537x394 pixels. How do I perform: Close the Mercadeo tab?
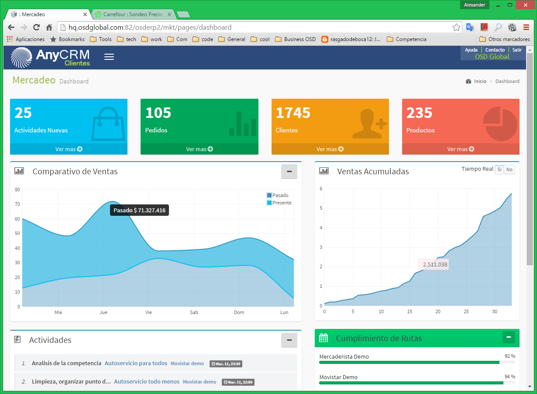point(85,14)
